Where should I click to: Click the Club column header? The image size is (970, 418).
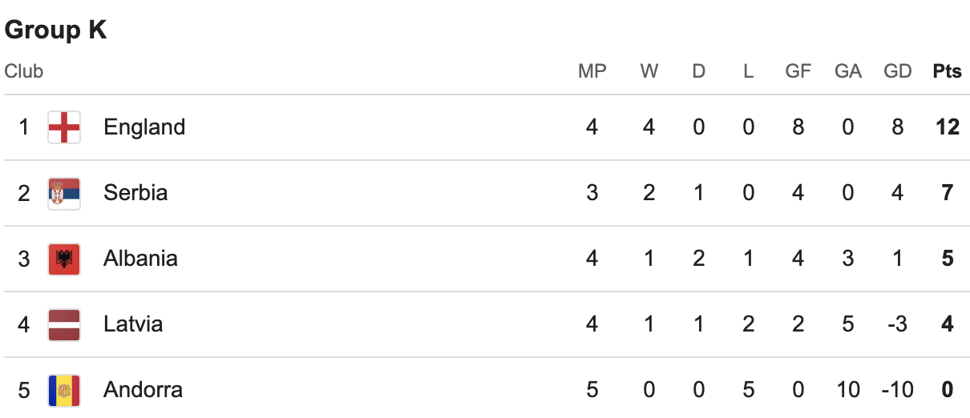coord(24,71)
